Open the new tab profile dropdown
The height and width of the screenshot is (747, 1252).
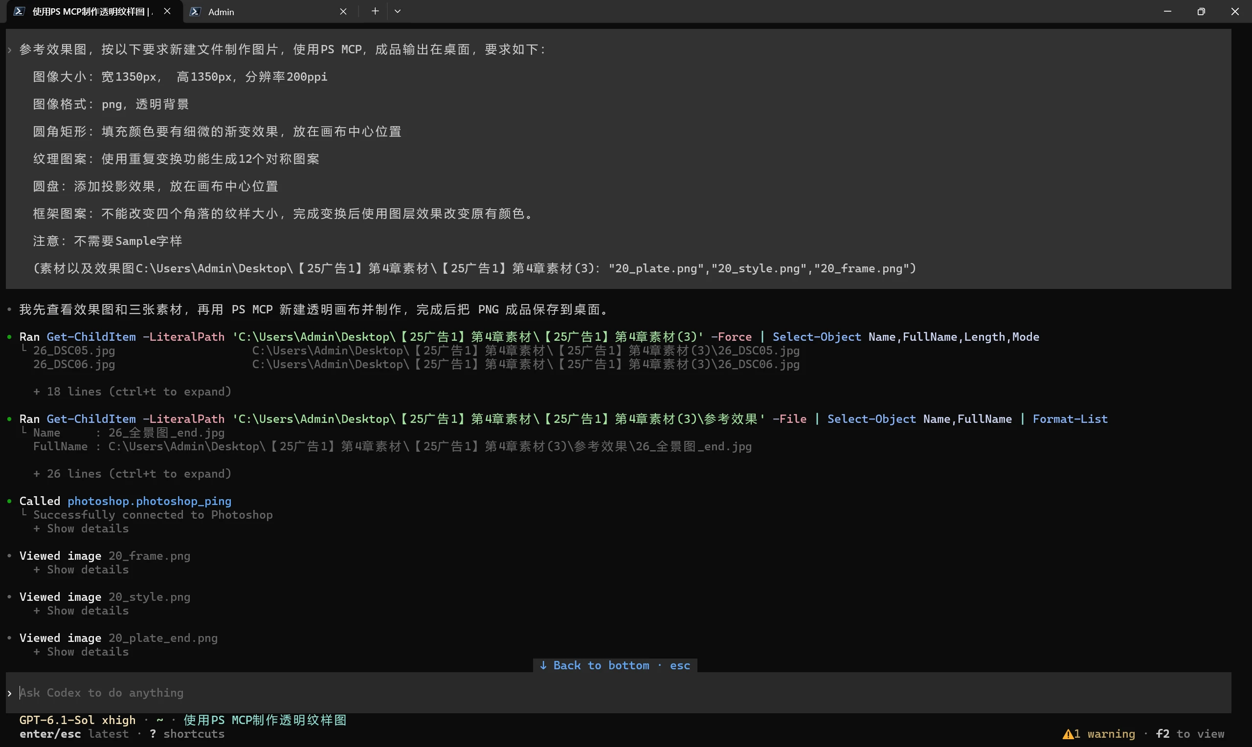point(398,11)
